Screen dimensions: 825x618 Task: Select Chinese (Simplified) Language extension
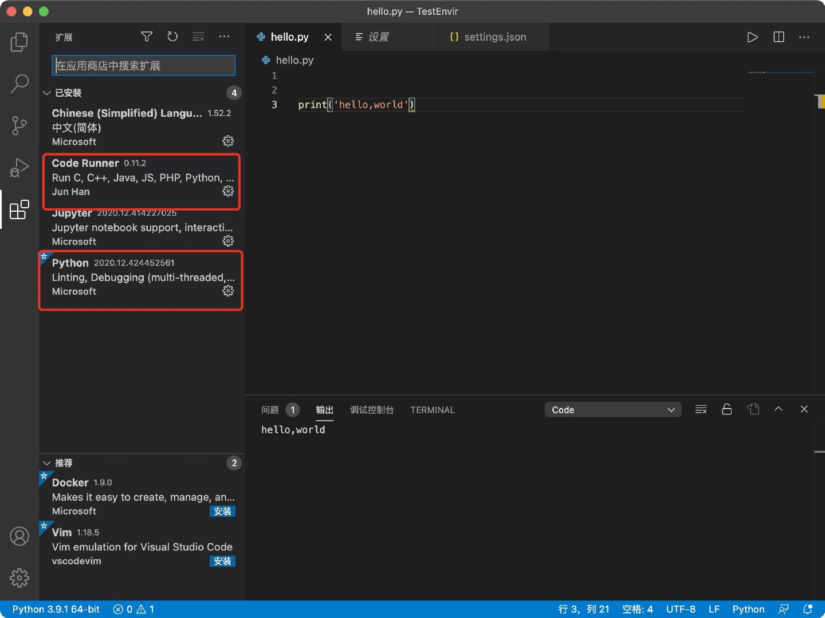141,127
